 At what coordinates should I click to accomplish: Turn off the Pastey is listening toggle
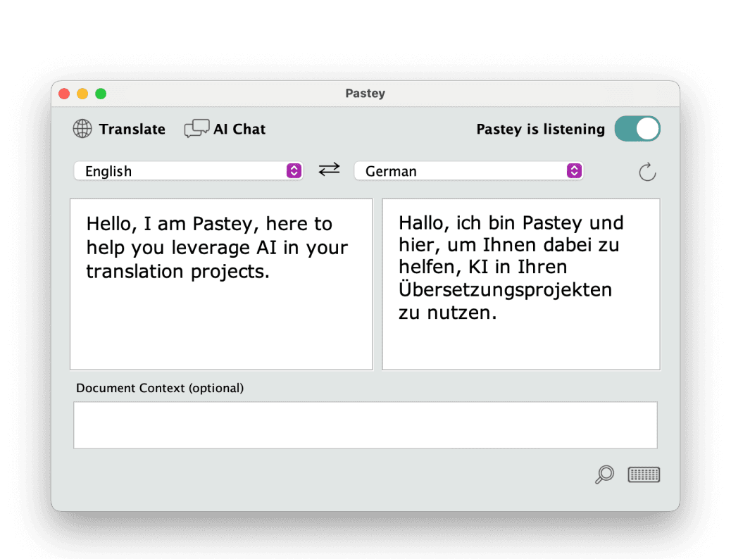click(x=637, y=129)
